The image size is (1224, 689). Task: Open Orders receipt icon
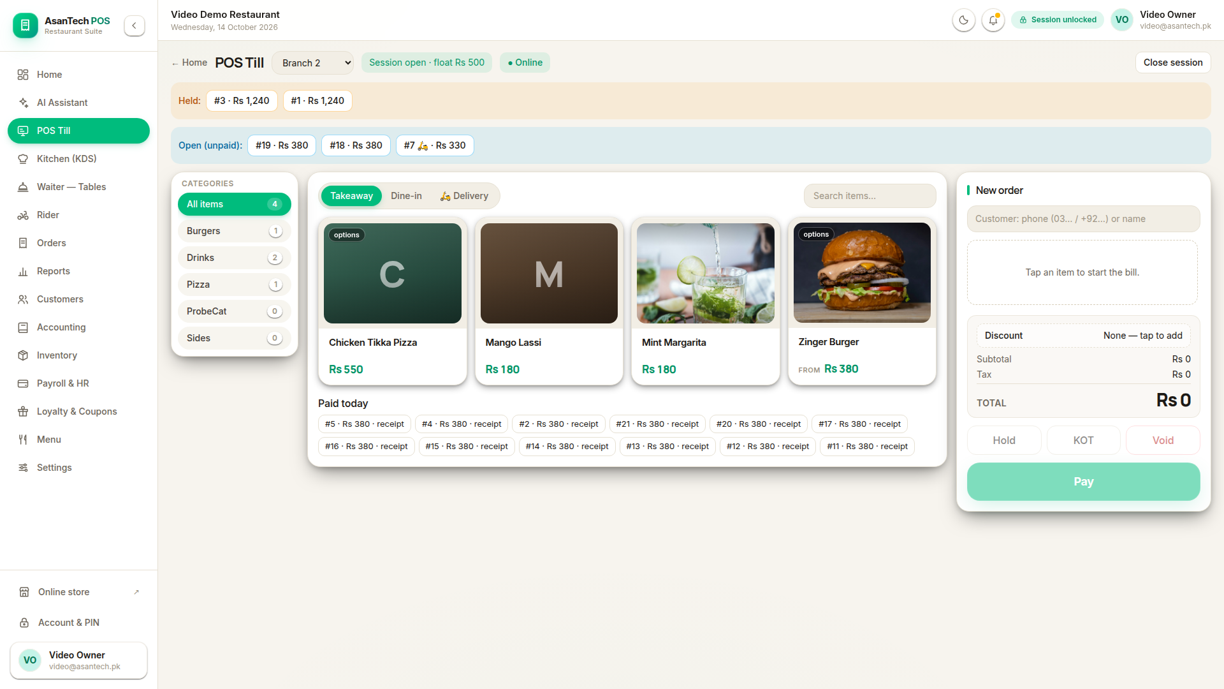[x=23, y=243]
